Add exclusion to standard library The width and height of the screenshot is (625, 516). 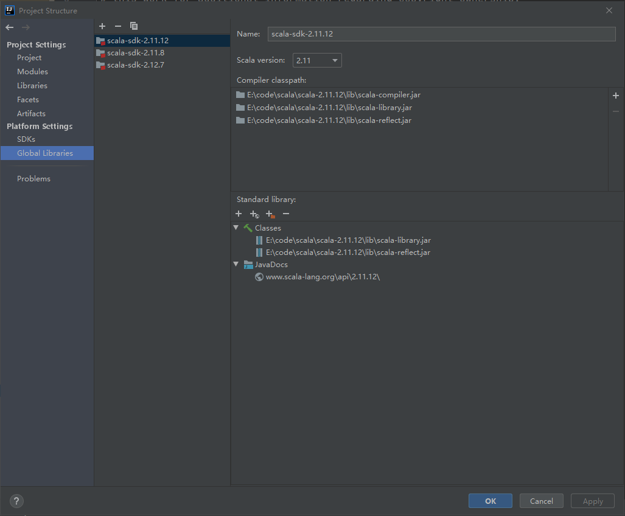pyautogui.click(x=270, y=214)
